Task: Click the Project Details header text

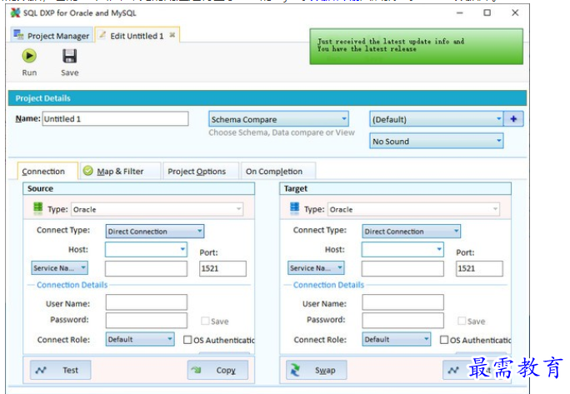Action: pyautogui.click(x=42, y=98)
